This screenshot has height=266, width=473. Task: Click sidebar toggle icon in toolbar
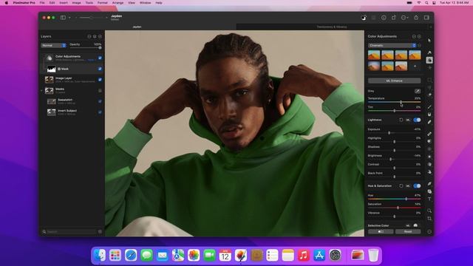click(63, 18)
